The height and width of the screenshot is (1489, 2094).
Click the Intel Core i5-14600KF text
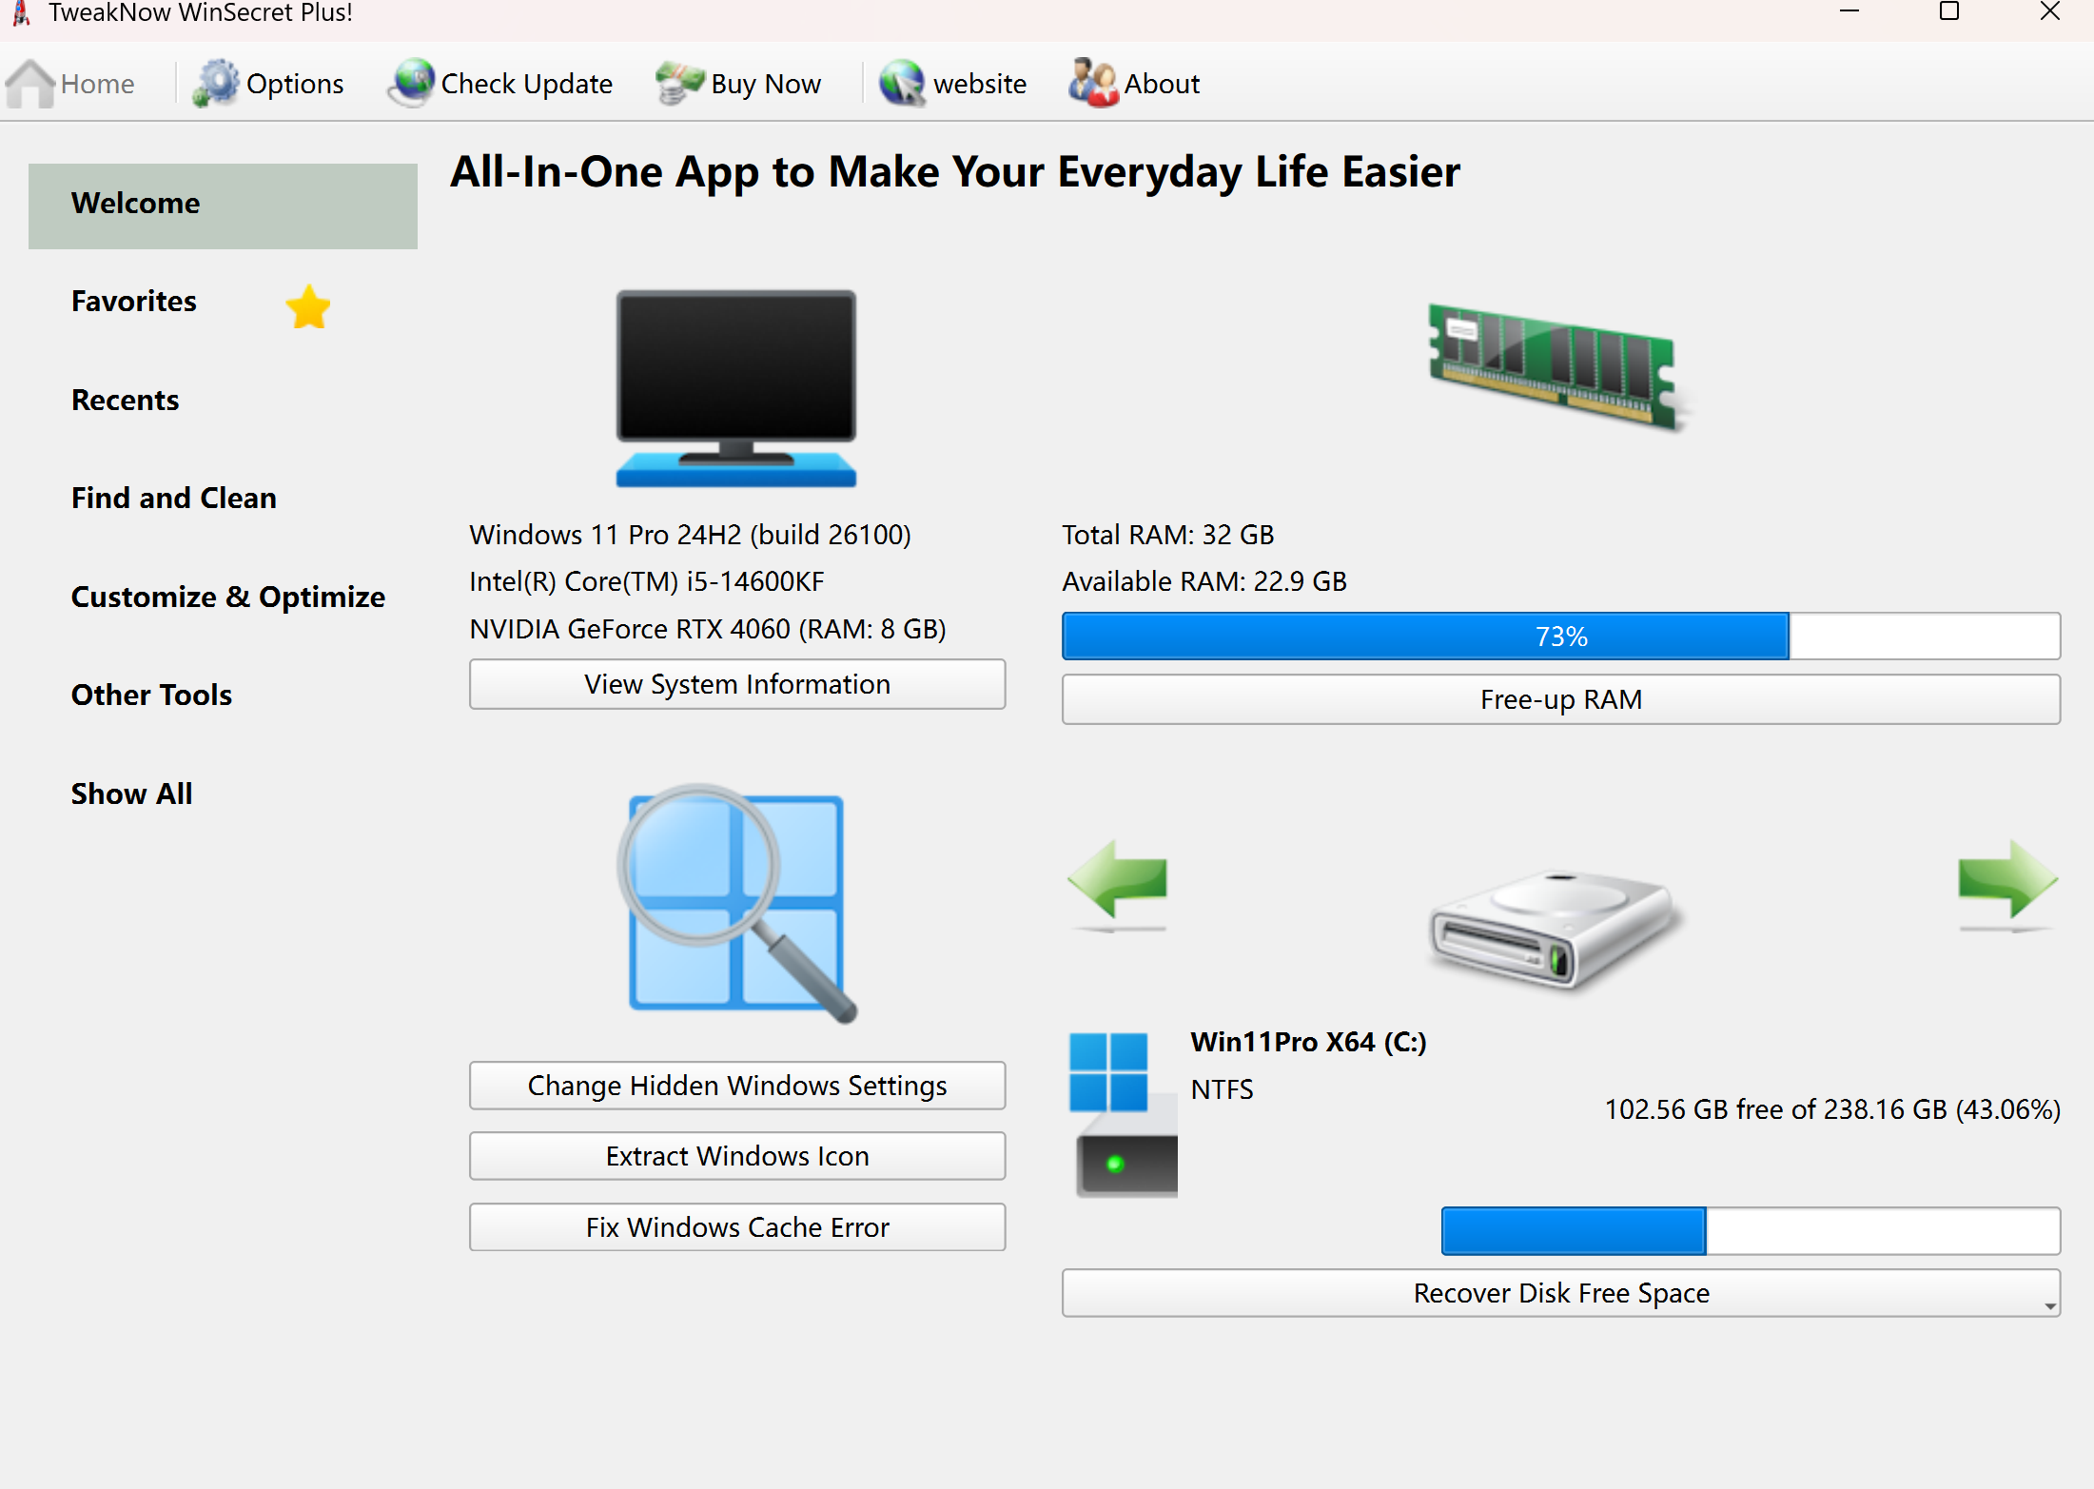pos(647,581)
